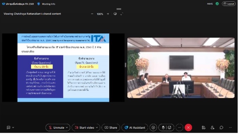Zoom out shared content with minus icon
Screen dimensions: 239x134
click(92, 14)
